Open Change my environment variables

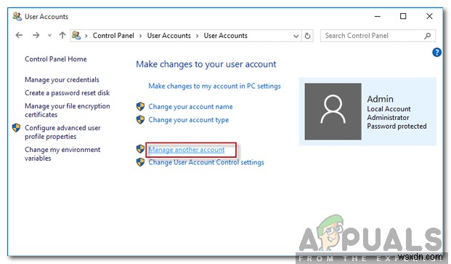click(x=62, y=153)
